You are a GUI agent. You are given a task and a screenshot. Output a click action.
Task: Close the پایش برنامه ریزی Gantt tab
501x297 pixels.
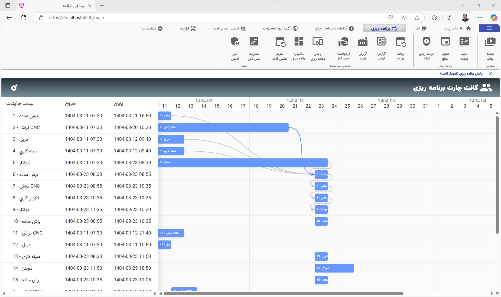[490, 74]
